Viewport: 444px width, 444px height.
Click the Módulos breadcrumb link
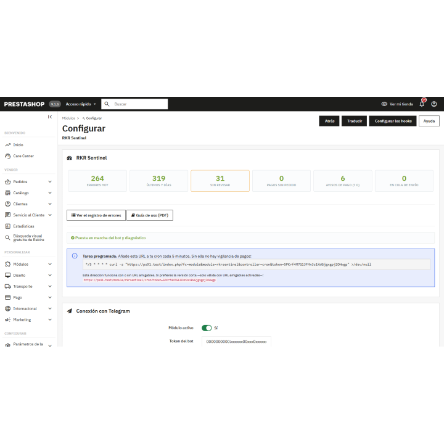tap(68, 118)
